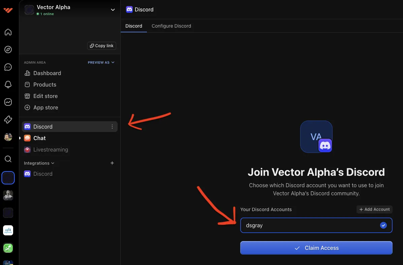Switch to the Discord tab
Image resolution: width=403 pixels, height=265 pixels.
134,26
